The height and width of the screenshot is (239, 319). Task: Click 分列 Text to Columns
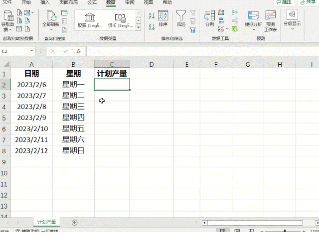pos(209,18)
